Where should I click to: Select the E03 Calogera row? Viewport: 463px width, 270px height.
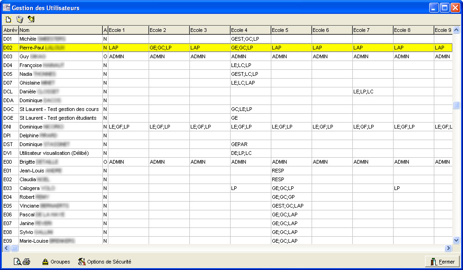point(227,188)
